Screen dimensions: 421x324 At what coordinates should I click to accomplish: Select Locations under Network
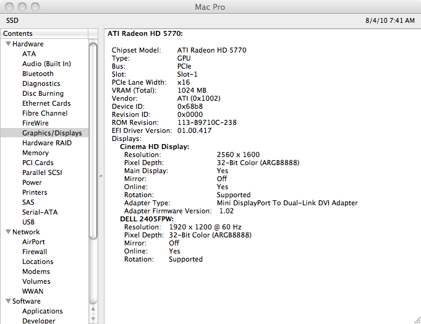click(x=38, y=262)
